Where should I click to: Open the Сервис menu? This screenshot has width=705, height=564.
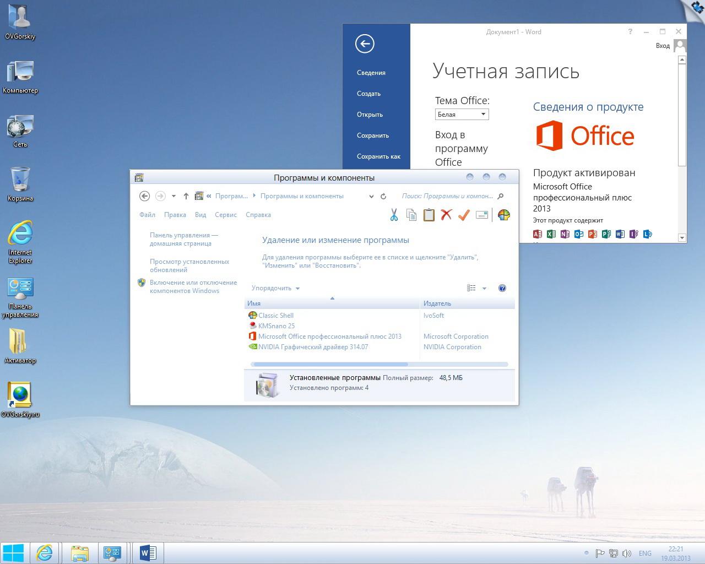[226, 215]
